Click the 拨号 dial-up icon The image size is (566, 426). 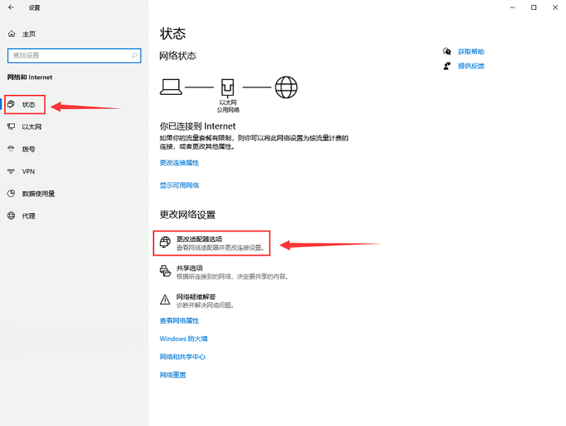tap(11, 149)
